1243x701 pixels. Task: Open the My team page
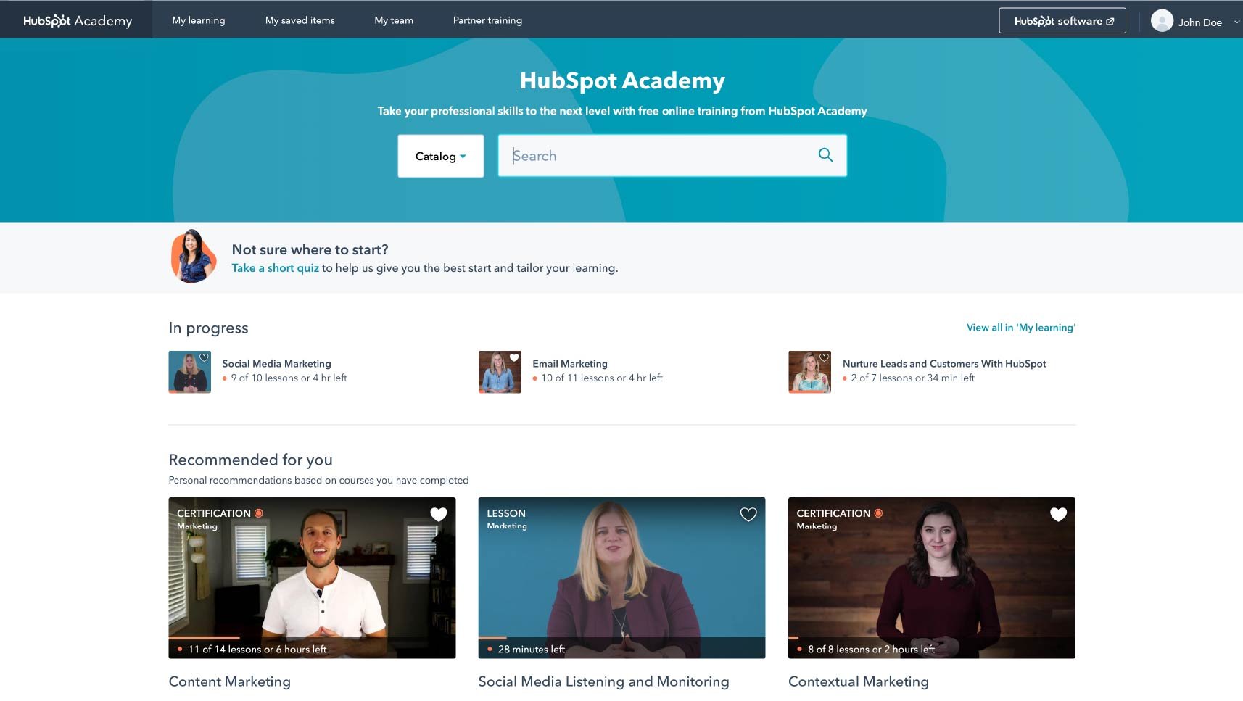pyautogui.click(x=394, y=20)
